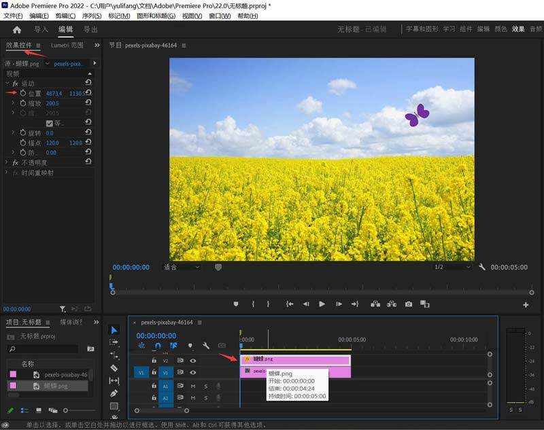Select the 蝴蝶.png clip on V2 track

click(295, 359)
